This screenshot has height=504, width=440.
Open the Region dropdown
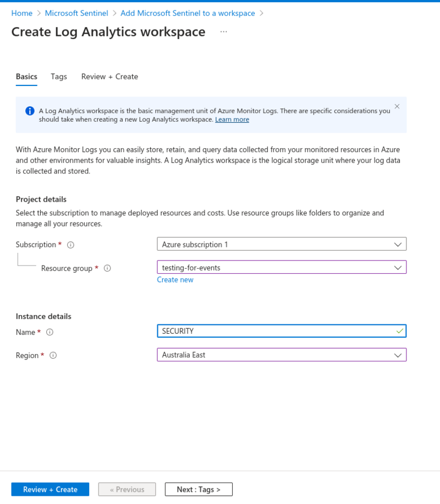282,355
